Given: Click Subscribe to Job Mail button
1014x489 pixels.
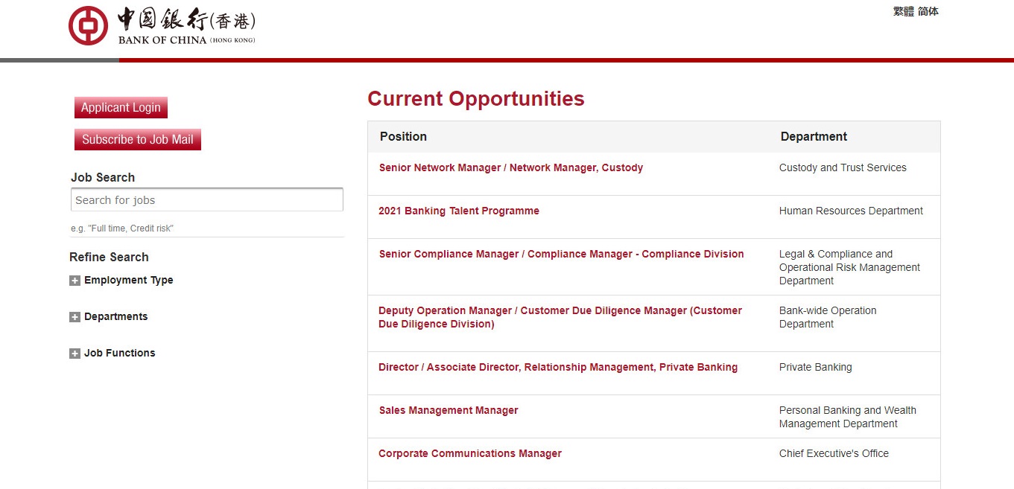Looking at the screenshot, I should point(138,139).
